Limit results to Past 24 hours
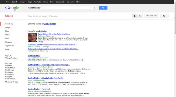 point(10,68)
